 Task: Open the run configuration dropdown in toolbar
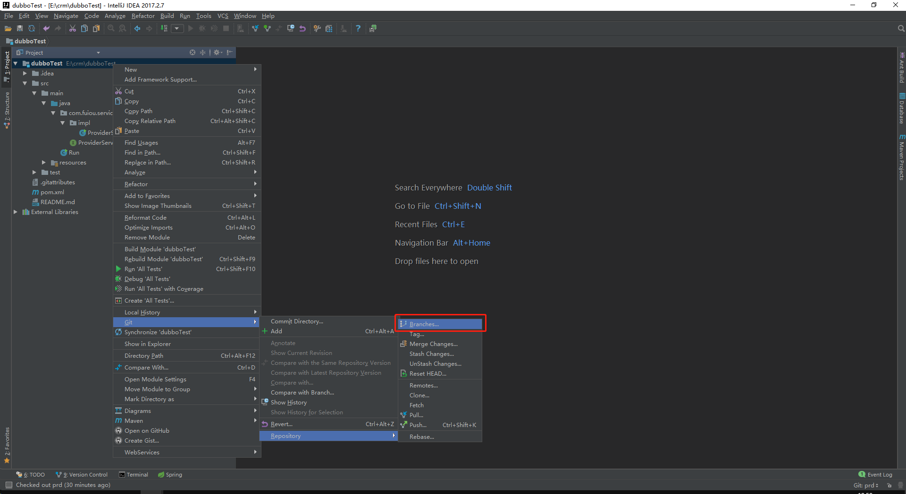[x=177, y=29]
